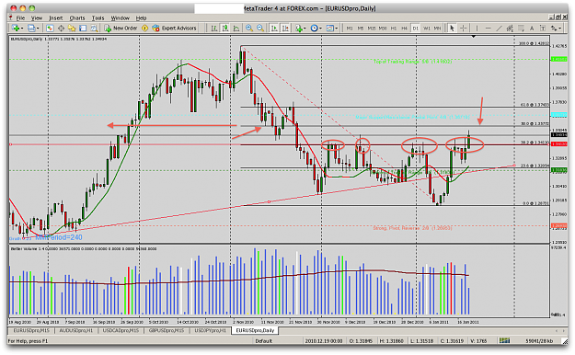Screen dimensions: 575x355
Task: Switch to the GBPUSDpro,M15 chart tab
Action: click(x=167, y=330)
